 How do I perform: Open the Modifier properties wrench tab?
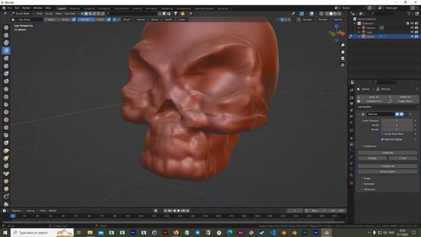[351, 145]
